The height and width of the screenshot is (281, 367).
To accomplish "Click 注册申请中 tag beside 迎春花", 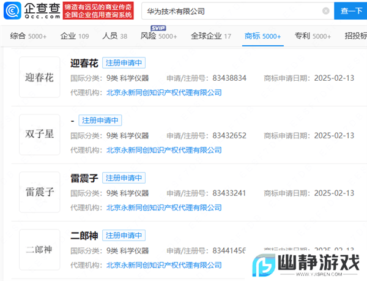I will click(x=124, y=63).
